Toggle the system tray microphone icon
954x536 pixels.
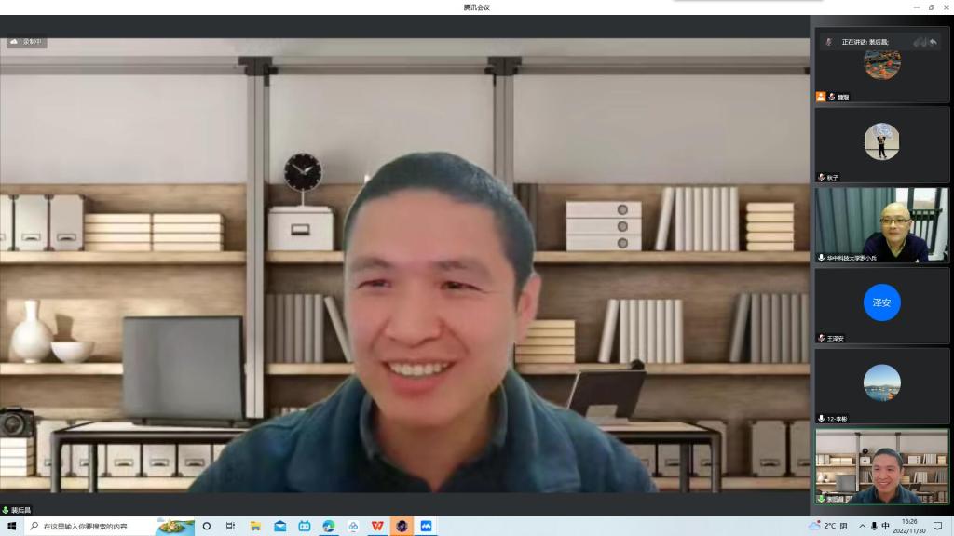coord(874,526)
